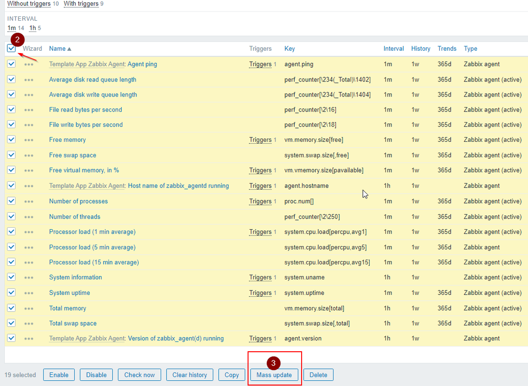Screen dimensions: 528x386
Task: Uncheck the Number of processes checkbox
Action: [11, 201]
